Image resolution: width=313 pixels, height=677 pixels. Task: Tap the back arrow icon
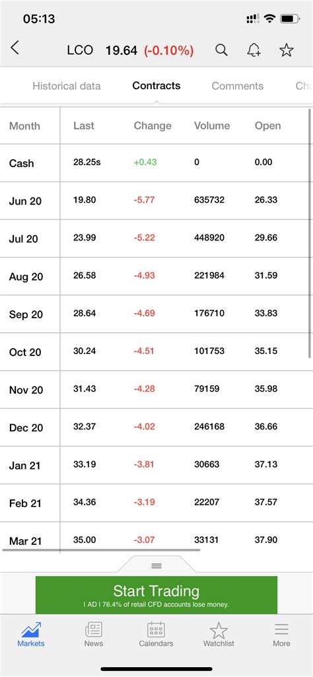tap(15, 48)
